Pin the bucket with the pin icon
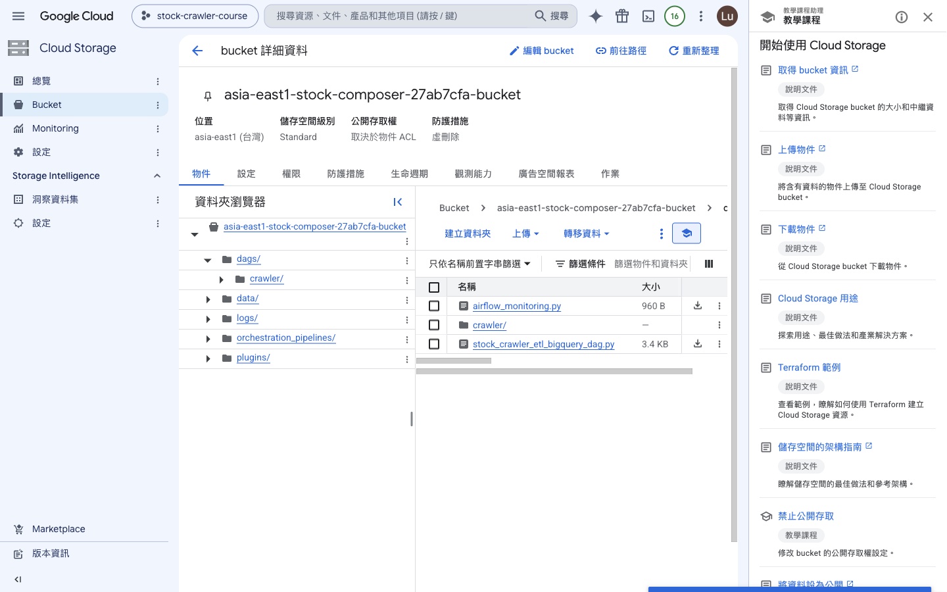The width and height of the screenshot is (947, 592). pyautogui.click(x=208, y=96)
